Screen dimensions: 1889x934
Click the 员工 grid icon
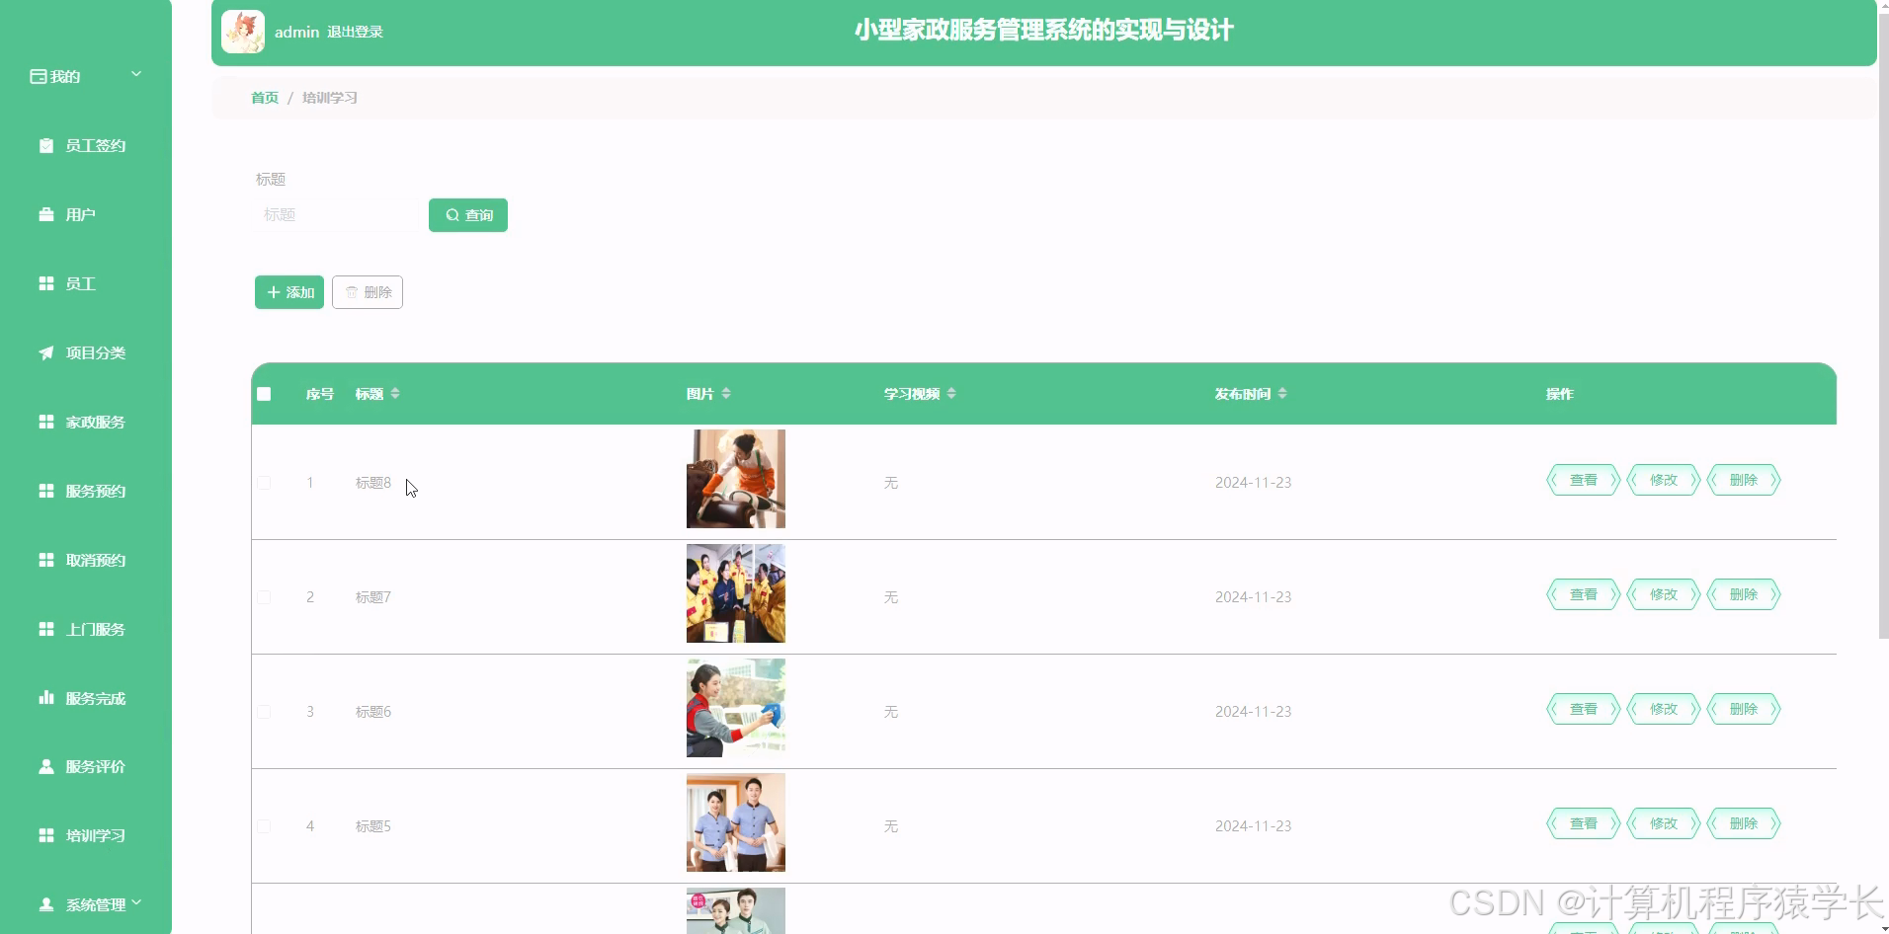46,283
